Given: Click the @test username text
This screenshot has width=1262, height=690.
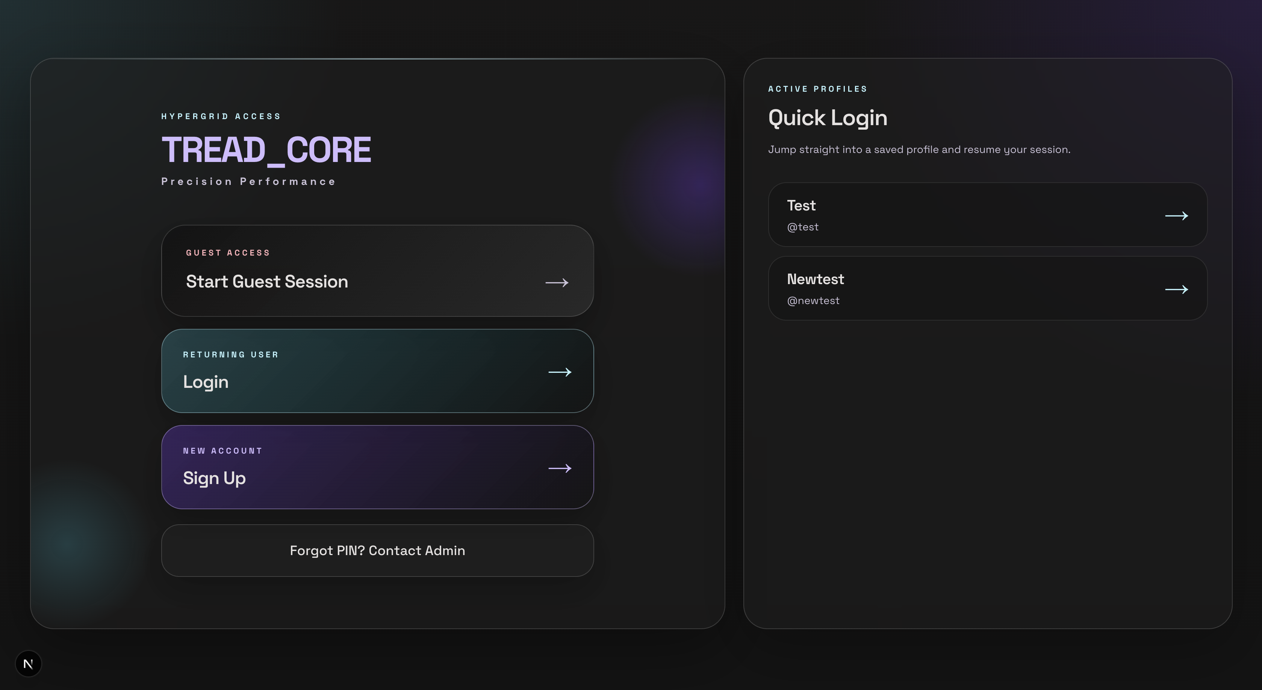Looking at the screenshot, I should point(802,227).
